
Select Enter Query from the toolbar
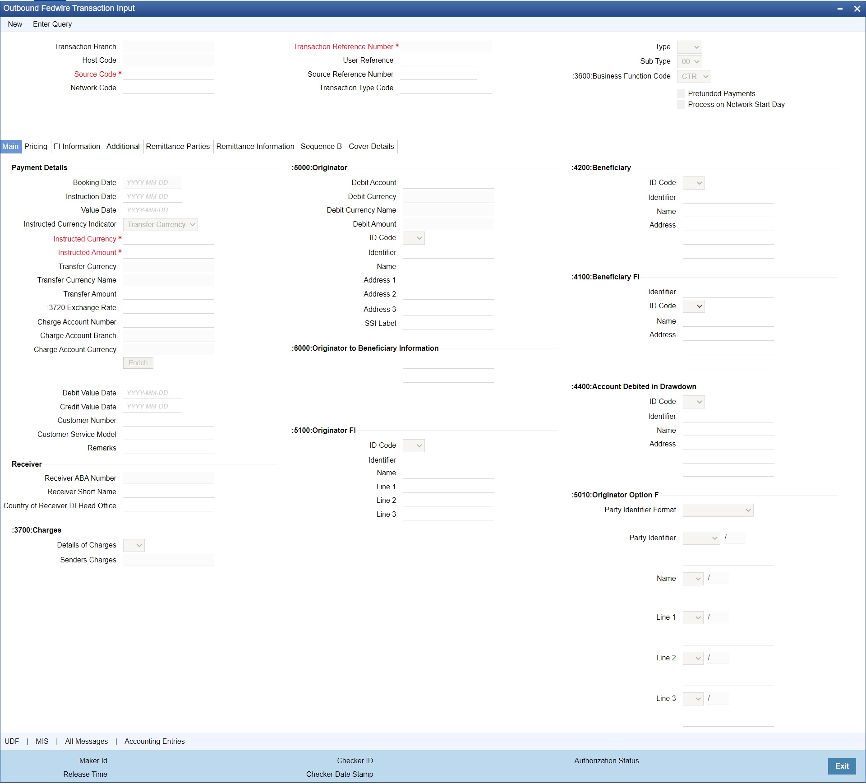(52, 24)
